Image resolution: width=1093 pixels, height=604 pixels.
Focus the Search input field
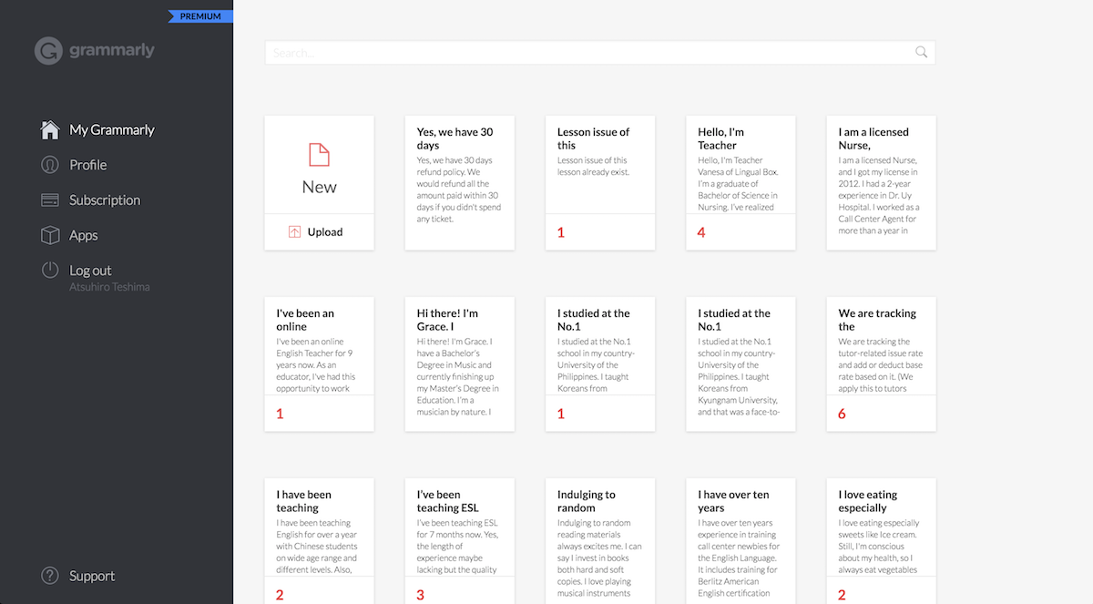pos(583,53)
